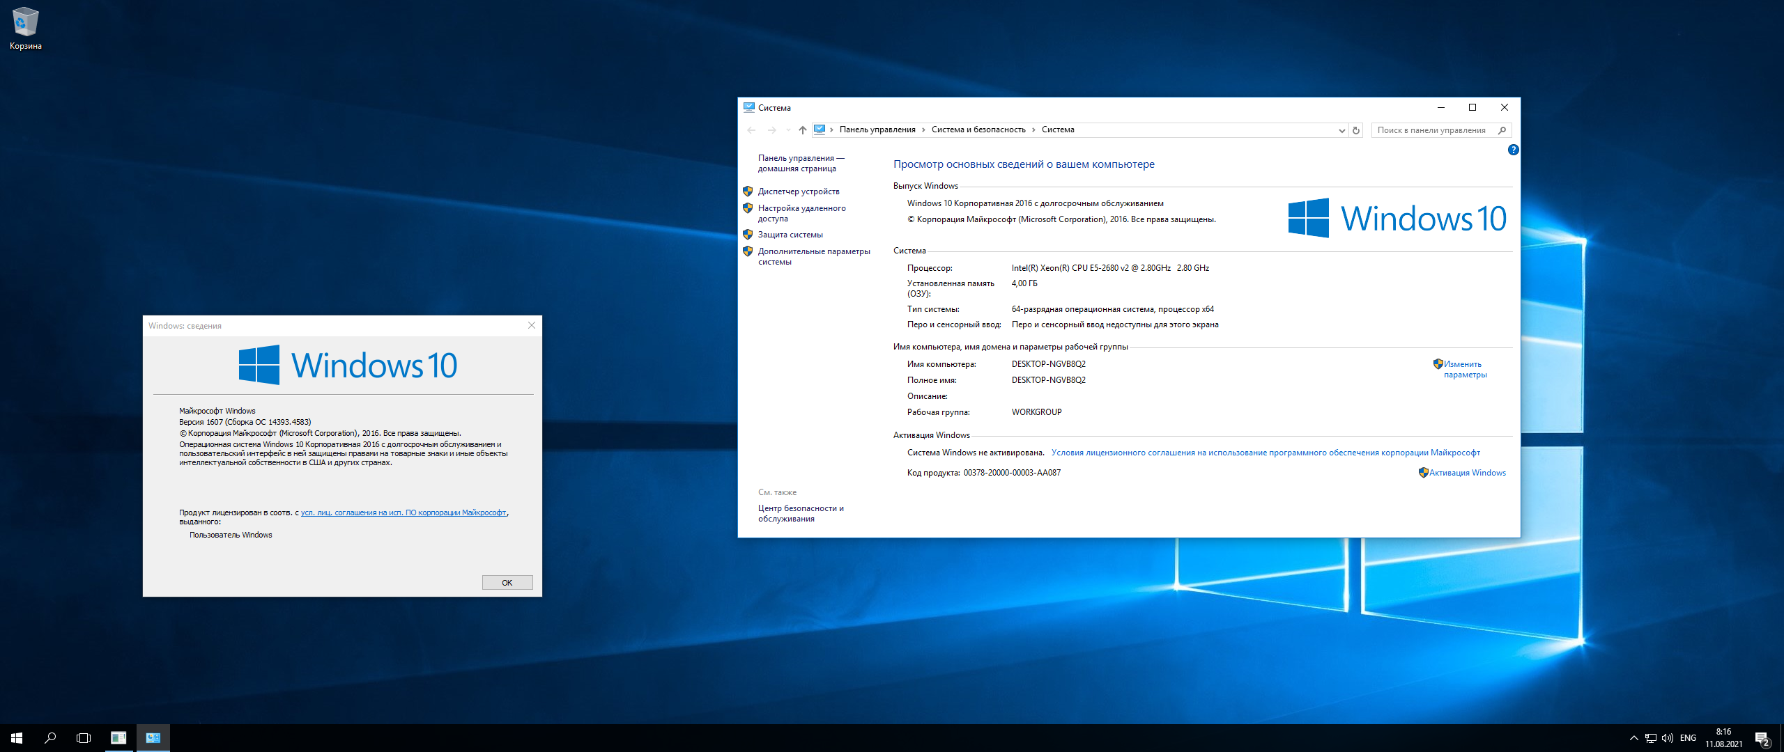The width and height of the screenshot is (1784, 752).
Task: Open recent locations dropdown arrow
Action: pos(788,130)
